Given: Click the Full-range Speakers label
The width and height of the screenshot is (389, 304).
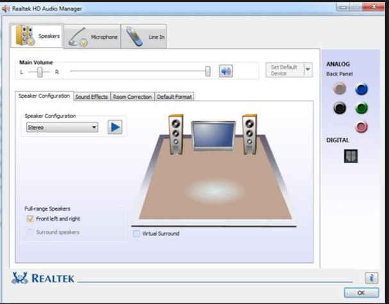Looking at the screenshot, I should tap(47, 208).
